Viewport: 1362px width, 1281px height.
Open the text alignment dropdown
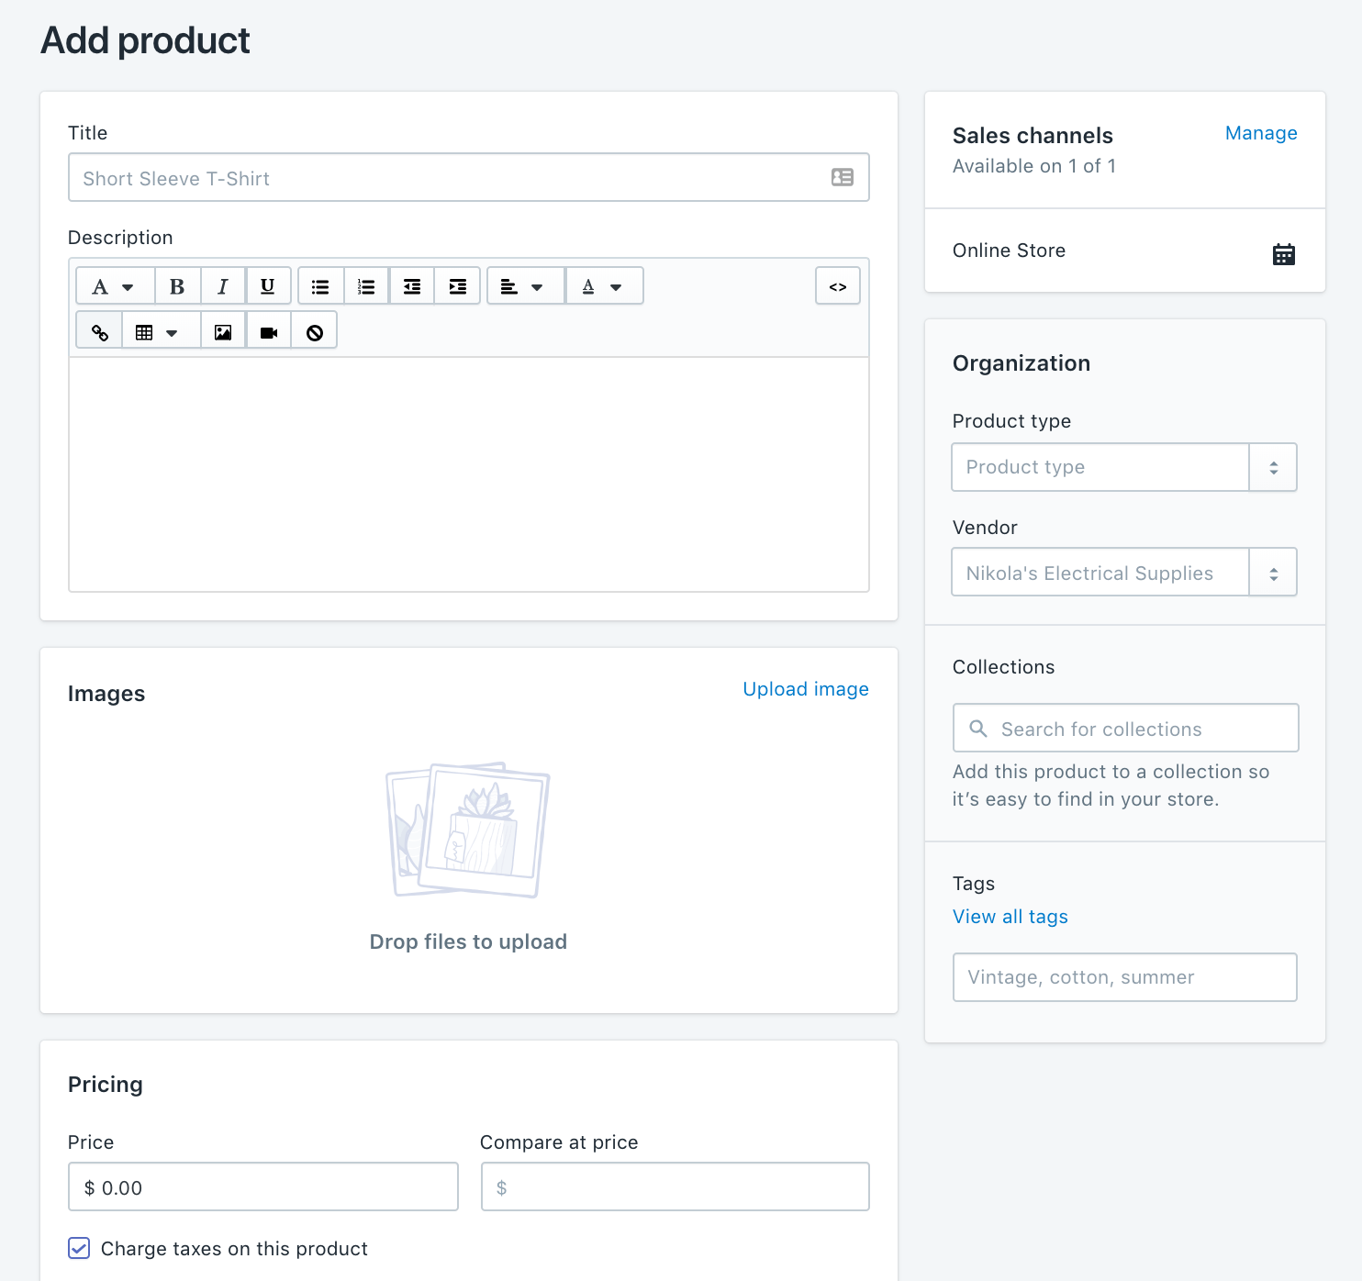point(521,286)
